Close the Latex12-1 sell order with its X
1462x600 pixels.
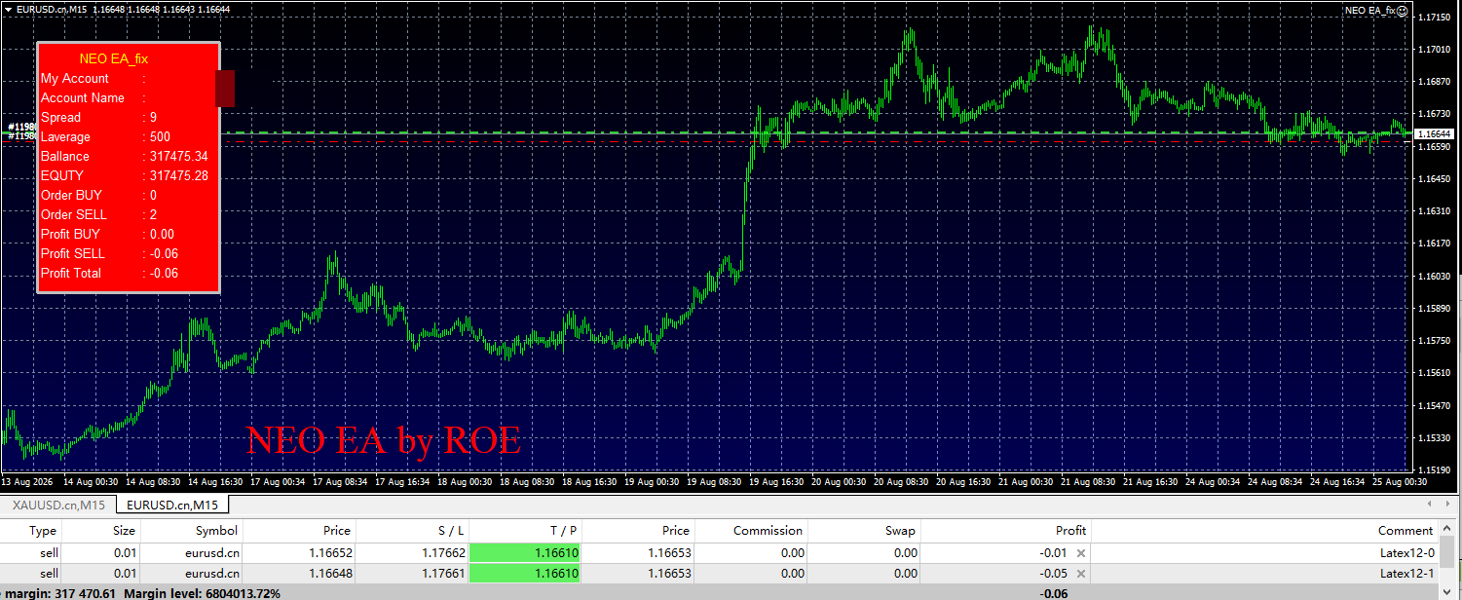tap(1080, 574)
